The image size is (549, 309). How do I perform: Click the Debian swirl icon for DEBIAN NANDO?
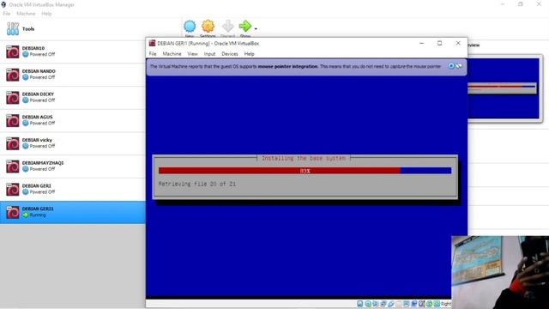click(x=13, y=75)
